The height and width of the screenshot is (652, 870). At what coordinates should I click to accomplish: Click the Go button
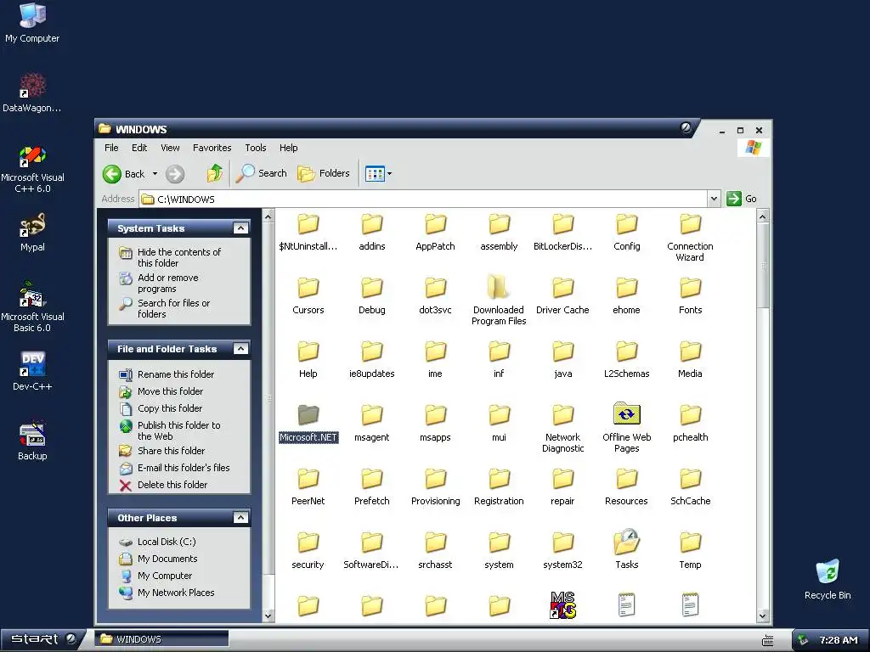point(742,199)
